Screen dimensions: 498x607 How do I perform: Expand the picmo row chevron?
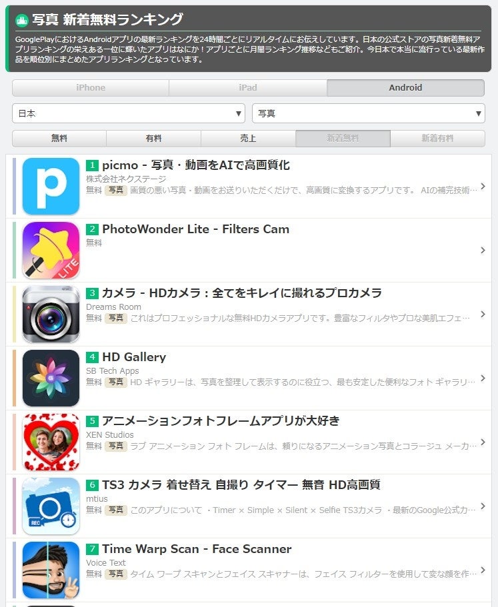(483, 186)
